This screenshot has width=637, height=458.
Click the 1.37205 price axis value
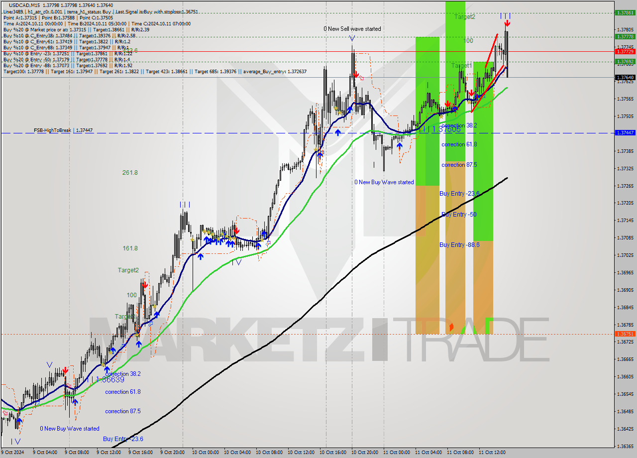(625, 203)
